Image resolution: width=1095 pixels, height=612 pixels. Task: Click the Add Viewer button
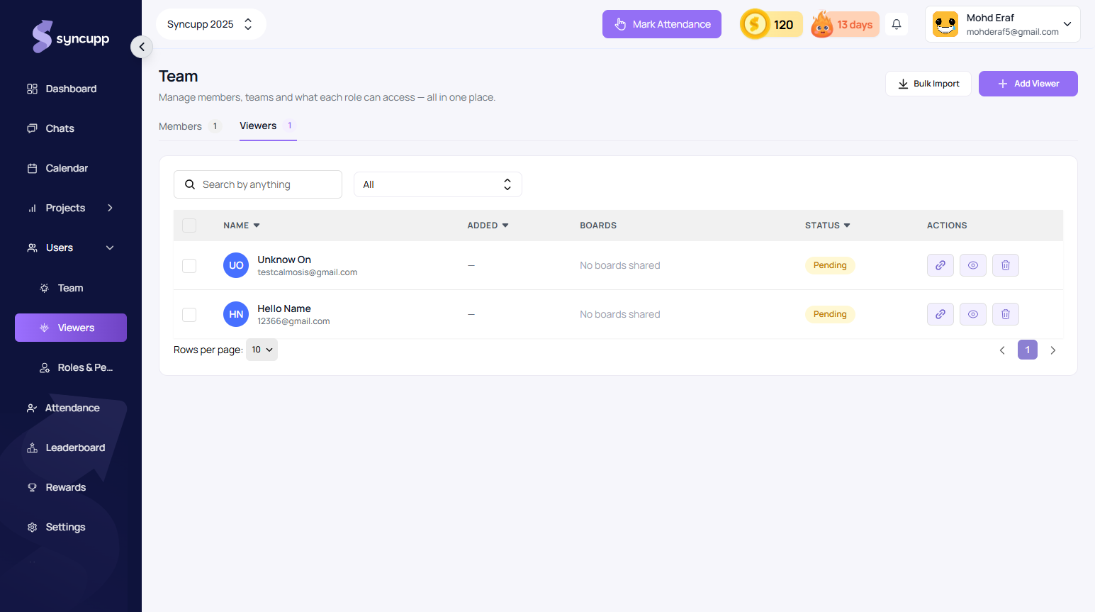click(x=1028, y=84)
